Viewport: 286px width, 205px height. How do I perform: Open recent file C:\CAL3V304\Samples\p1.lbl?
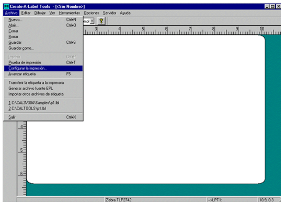click(43, 103)
